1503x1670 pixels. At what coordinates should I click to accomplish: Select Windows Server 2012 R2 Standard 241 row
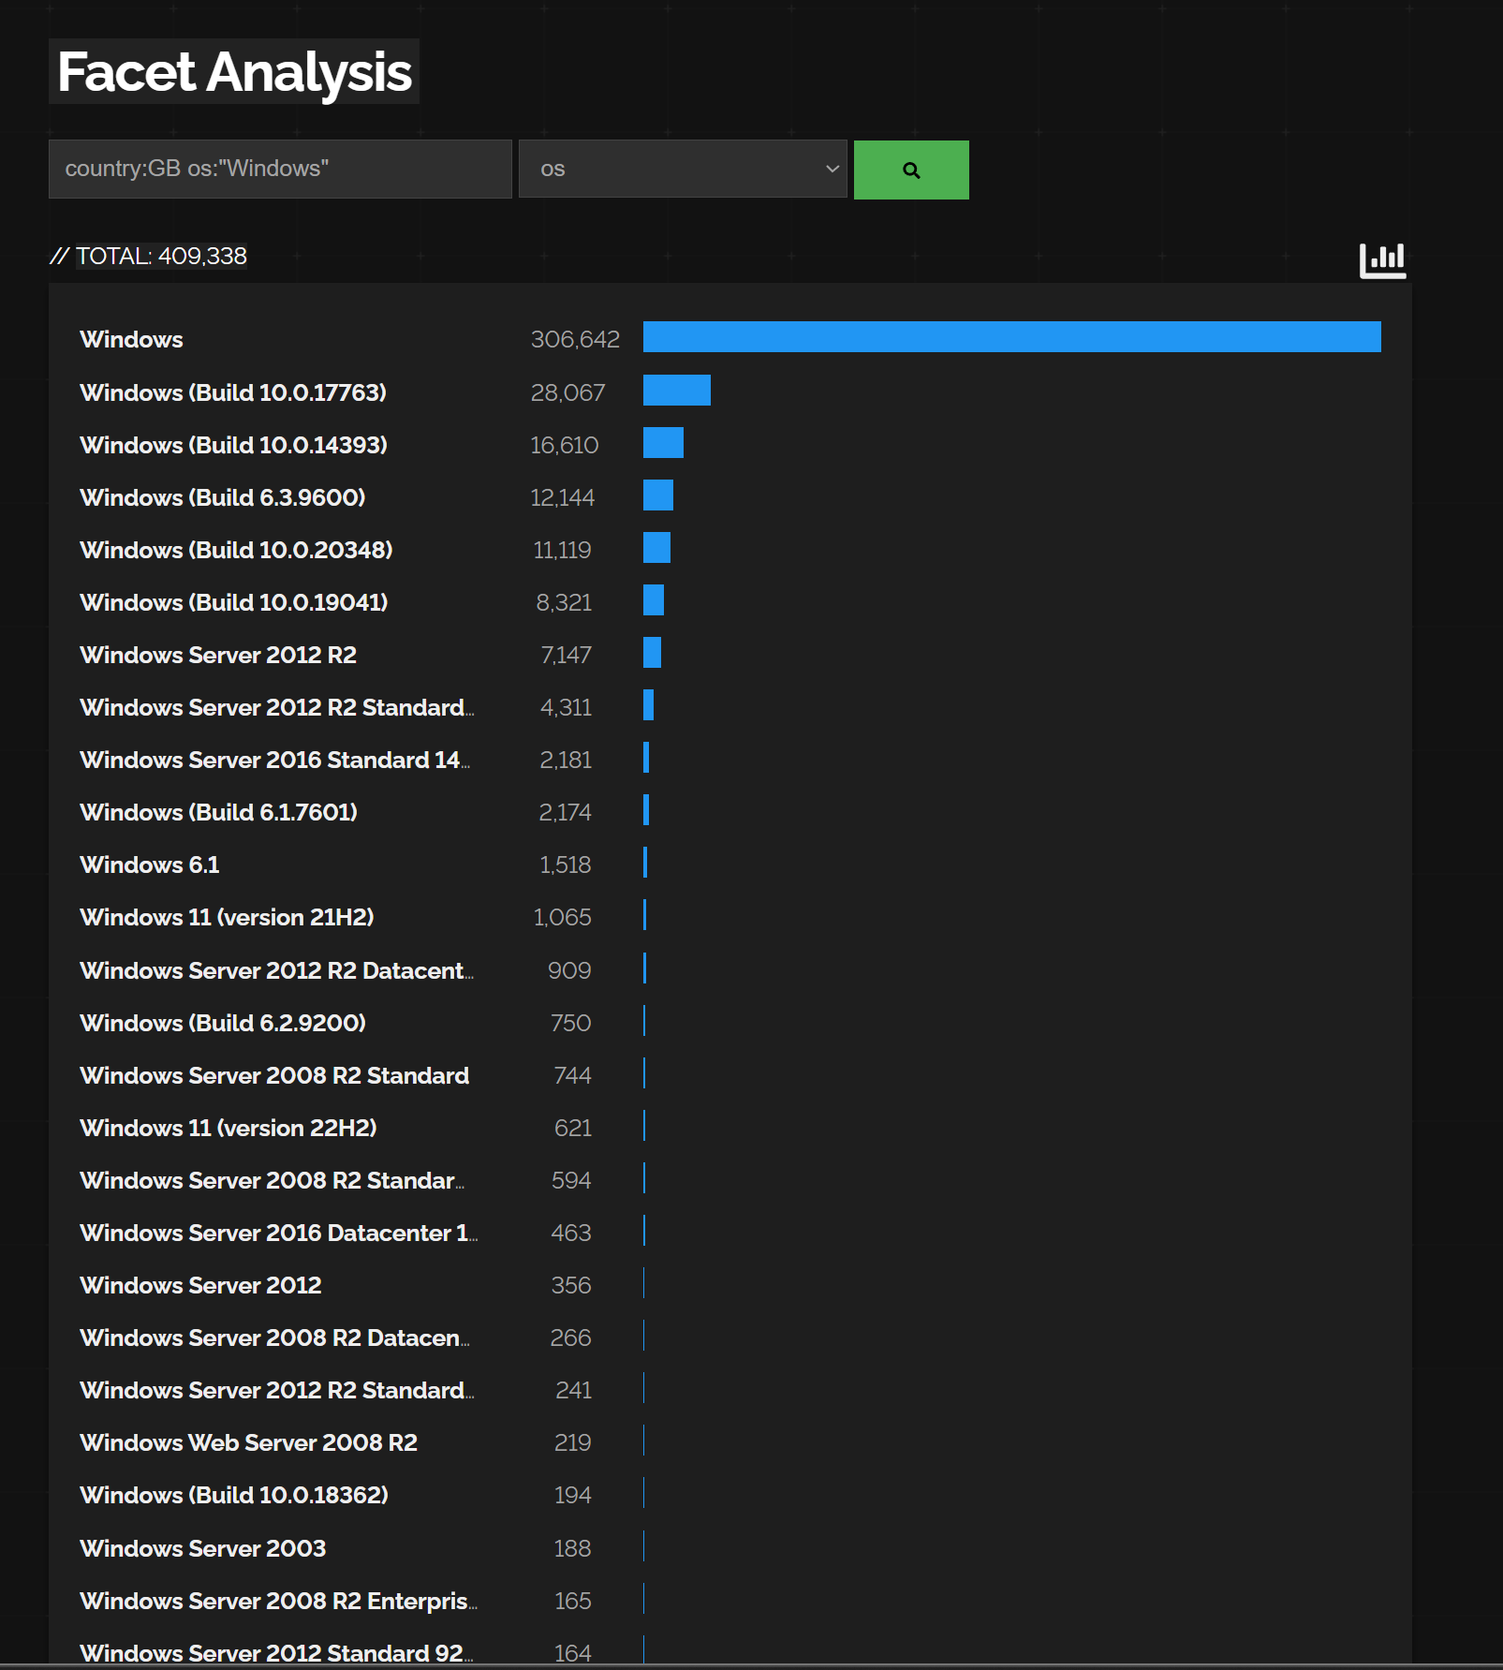point(277,1390)
